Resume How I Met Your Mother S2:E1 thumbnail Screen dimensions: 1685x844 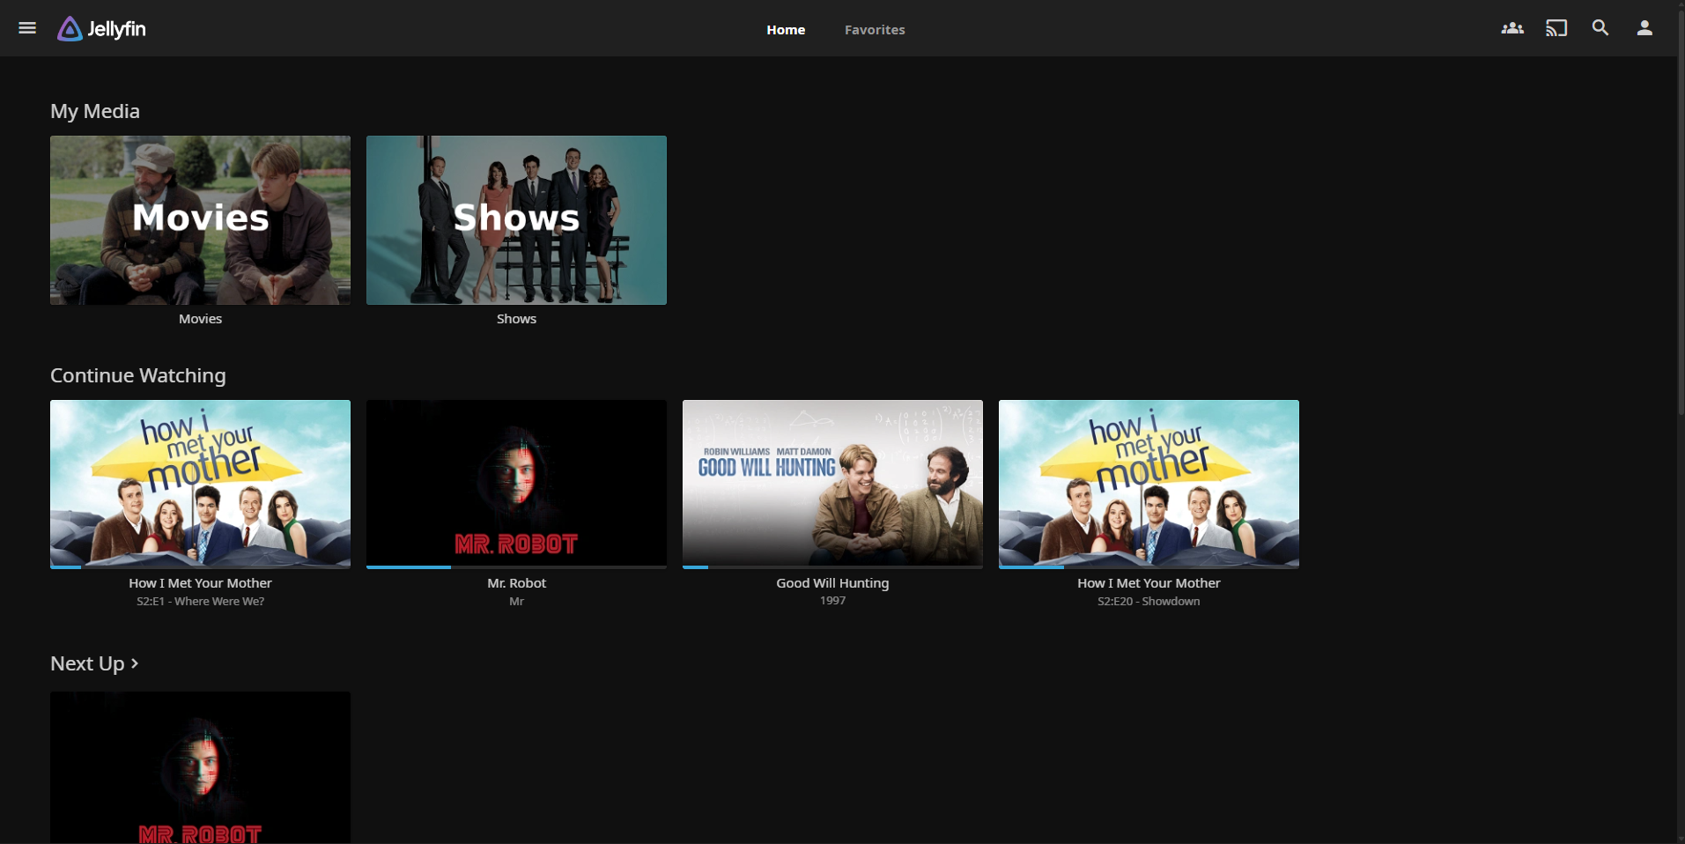click(x=200, y=483)
